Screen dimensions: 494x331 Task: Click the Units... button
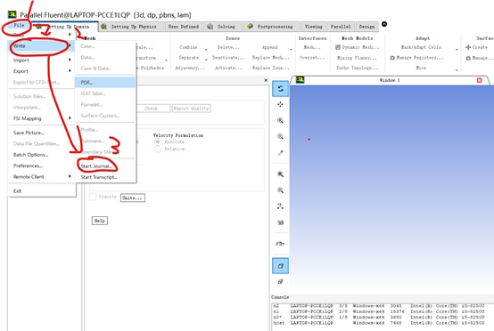(x=133, y=198)
